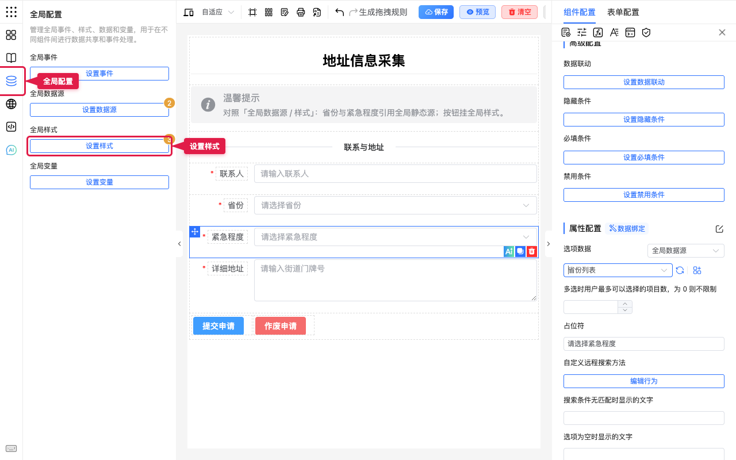Open the code editor icon in left sidebar
This screenshot has width=736, height=460.
[11, 126]
